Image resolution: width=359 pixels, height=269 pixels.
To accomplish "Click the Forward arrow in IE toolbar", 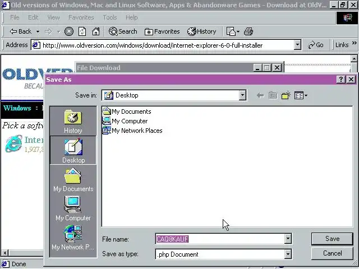I will (48, 31).
